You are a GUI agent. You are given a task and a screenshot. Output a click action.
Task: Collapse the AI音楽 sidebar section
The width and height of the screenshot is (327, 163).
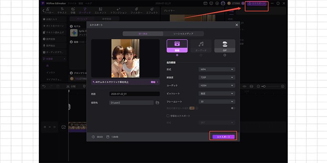coord(65,59)
